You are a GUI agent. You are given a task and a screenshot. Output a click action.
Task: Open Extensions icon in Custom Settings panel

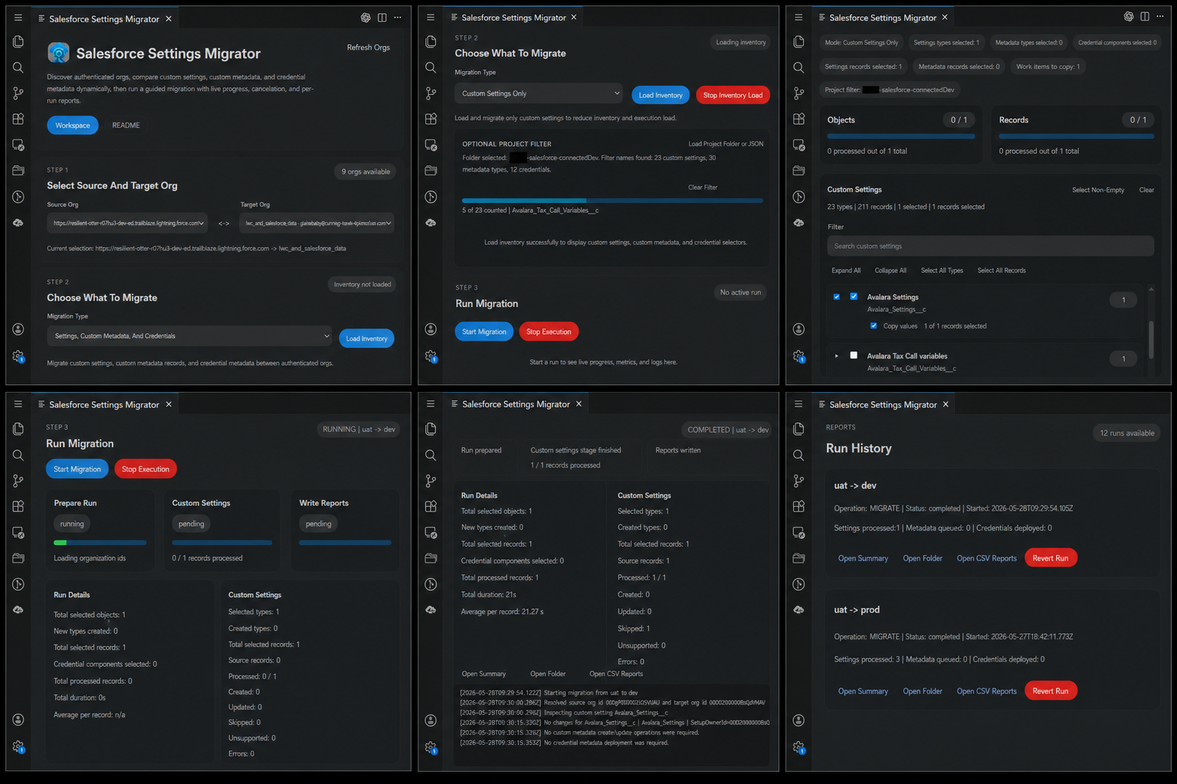point(798,119)
